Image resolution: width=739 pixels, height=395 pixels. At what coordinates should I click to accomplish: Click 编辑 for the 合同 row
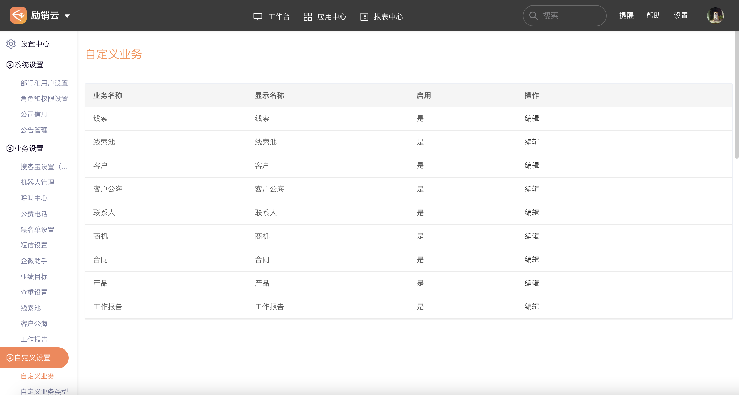(x=531, y=259)
